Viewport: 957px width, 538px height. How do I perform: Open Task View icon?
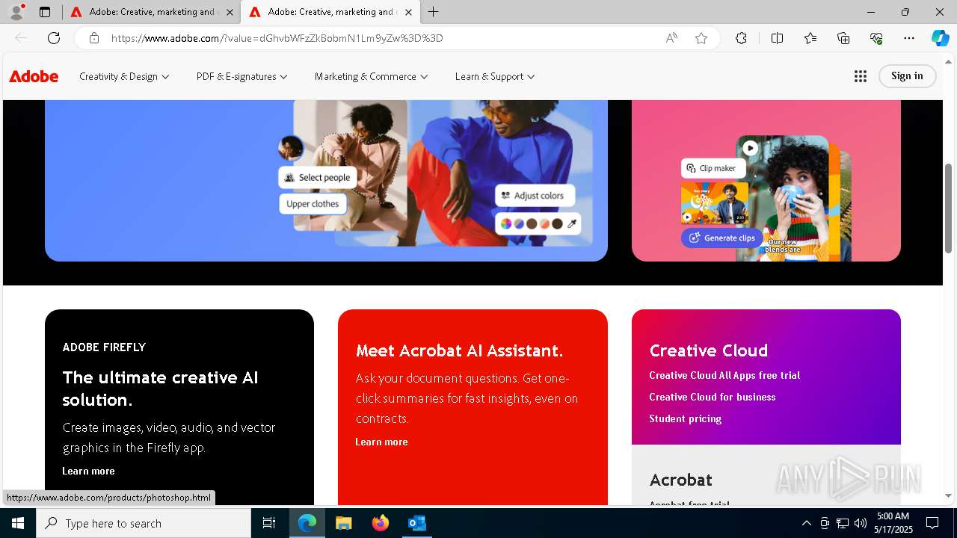click(269, 523)
